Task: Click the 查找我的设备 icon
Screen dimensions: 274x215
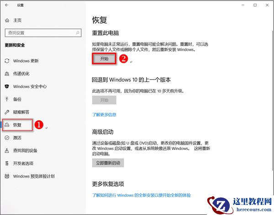Action: 7,150
